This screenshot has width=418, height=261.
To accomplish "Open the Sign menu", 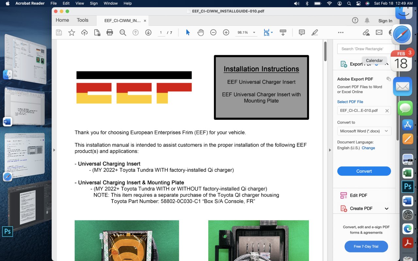I will [94, 3].
